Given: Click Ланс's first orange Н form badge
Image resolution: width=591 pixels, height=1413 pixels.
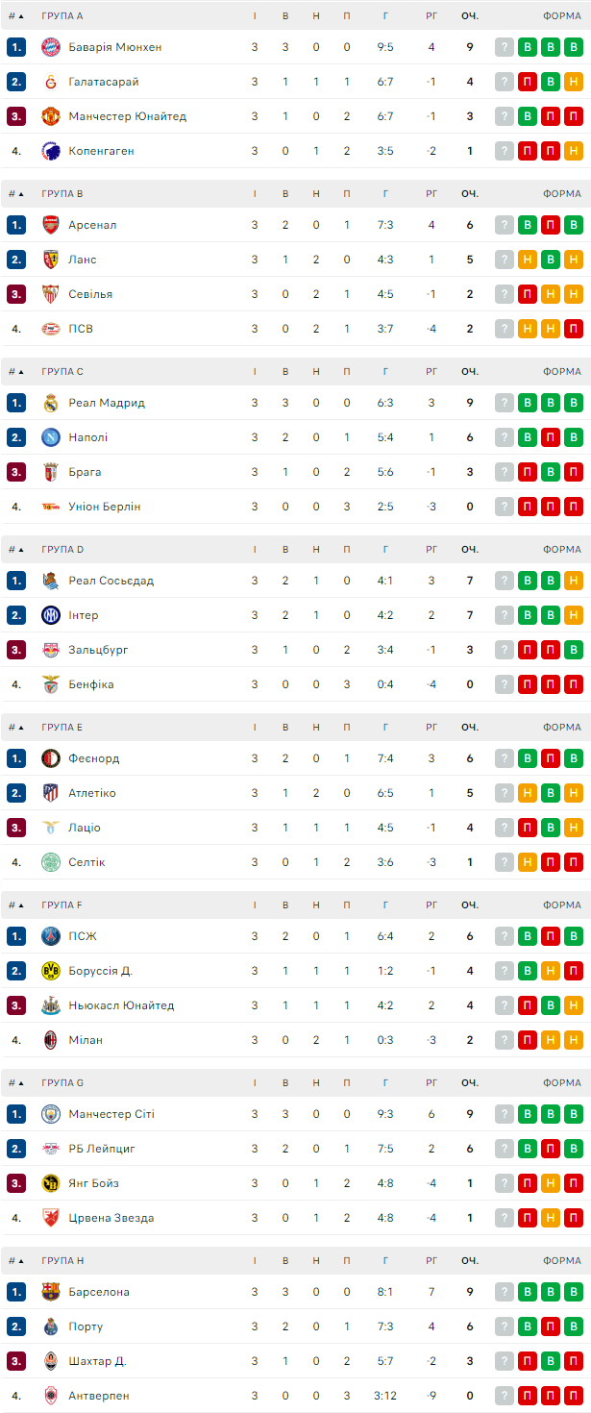Looking at the screenshot, I should (528, 260).
